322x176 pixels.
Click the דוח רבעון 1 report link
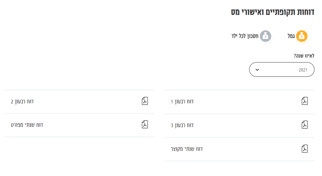click(182, 102)
